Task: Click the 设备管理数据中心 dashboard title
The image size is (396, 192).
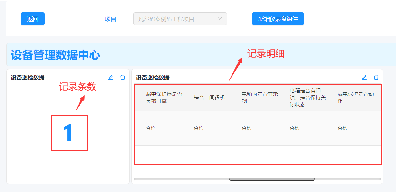Action: pyautogui.click(x=56, y=55)
